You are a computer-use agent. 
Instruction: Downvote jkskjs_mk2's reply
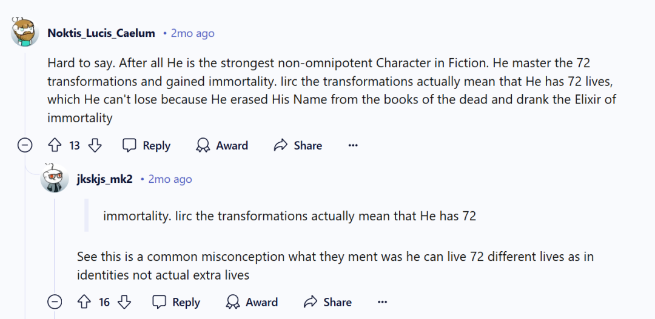click(x=124, y=302)
